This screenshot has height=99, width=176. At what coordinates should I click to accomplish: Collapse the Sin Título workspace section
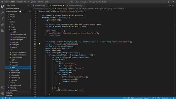(13, 12)
